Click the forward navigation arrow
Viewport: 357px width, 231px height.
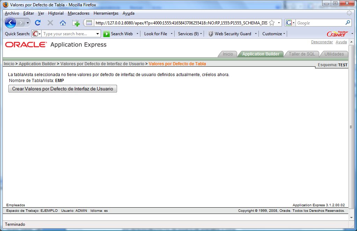coord(21,23)
